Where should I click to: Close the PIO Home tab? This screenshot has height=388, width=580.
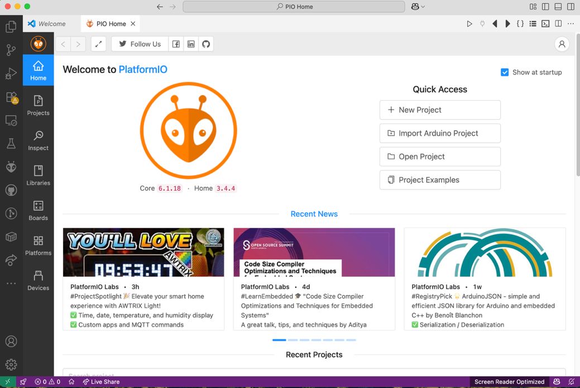pos(133,23)
